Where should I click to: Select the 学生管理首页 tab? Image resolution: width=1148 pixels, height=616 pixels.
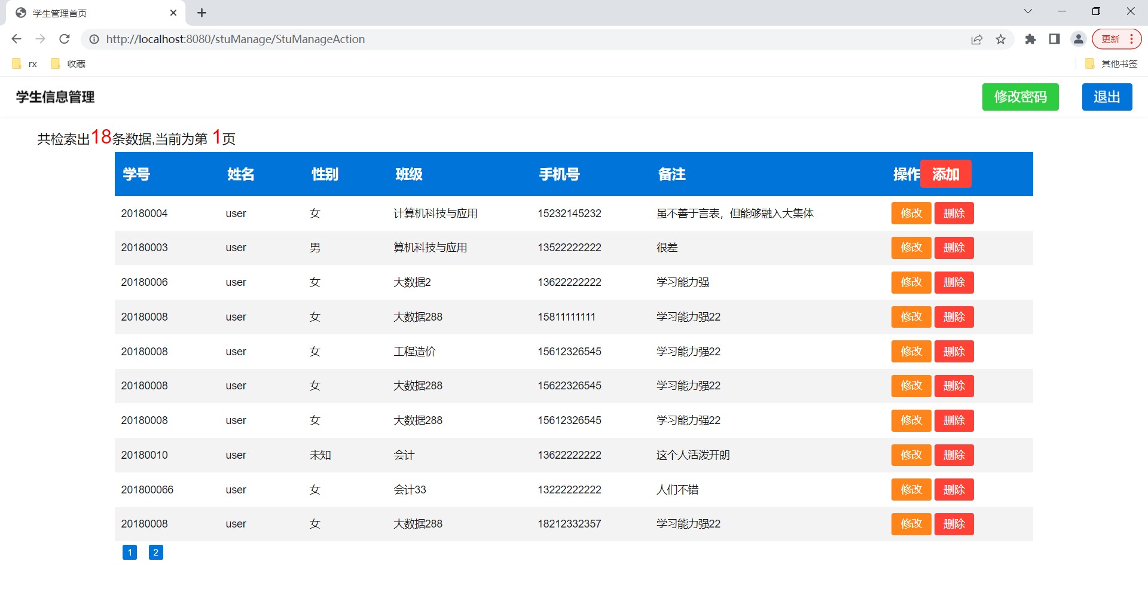[96, 13]
